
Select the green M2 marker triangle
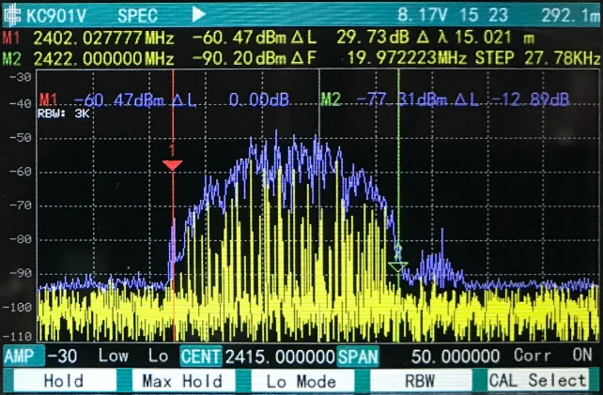pyautogui.click(x=397, y=266)
